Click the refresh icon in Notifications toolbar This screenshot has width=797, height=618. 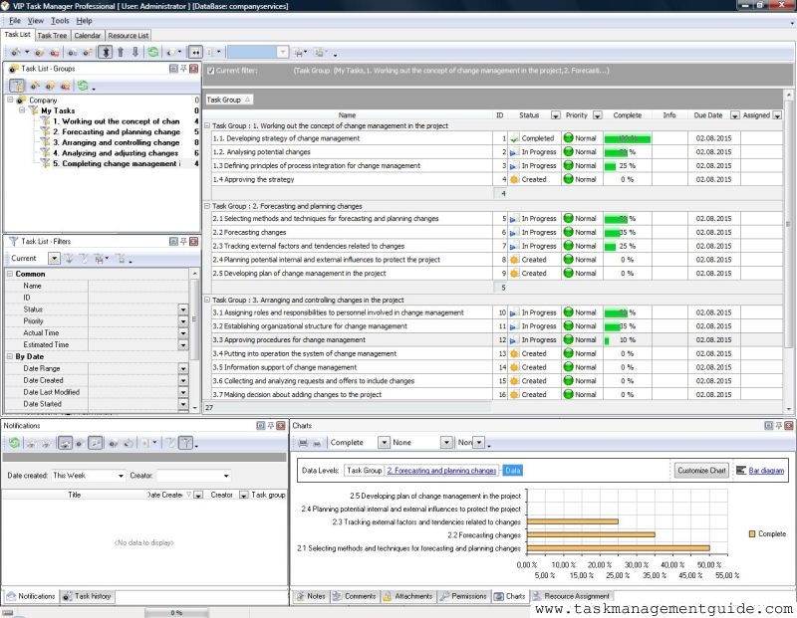[14, 443]
